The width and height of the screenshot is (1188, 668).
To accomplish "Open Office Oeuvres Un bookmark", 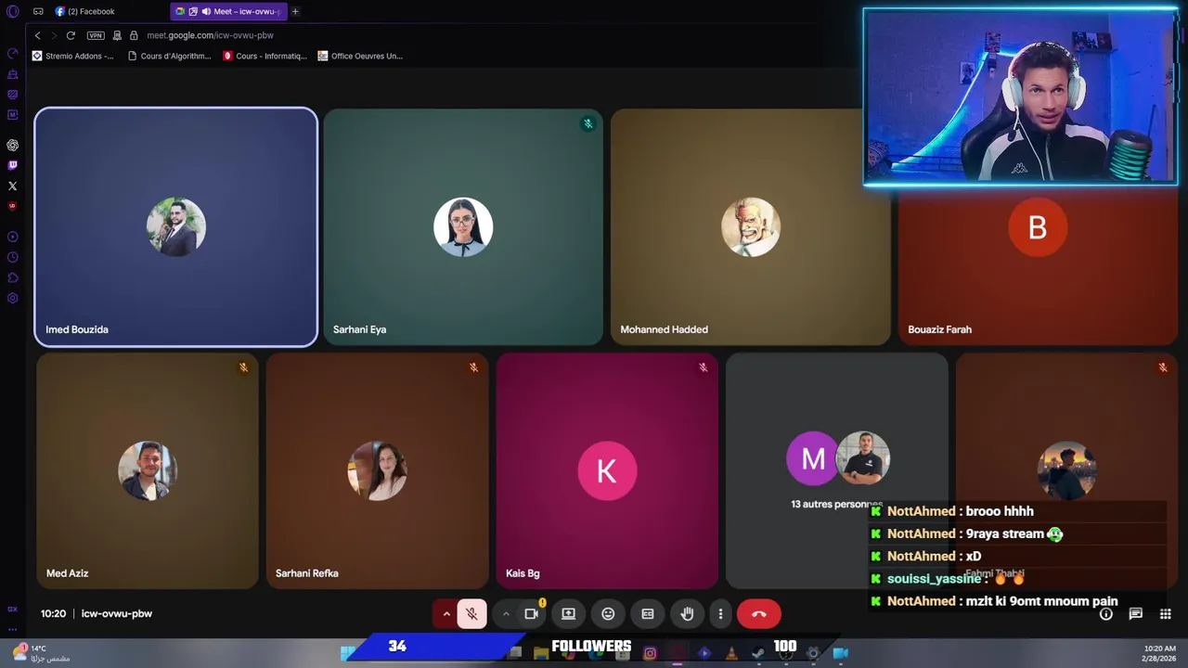I will (360, 56).
